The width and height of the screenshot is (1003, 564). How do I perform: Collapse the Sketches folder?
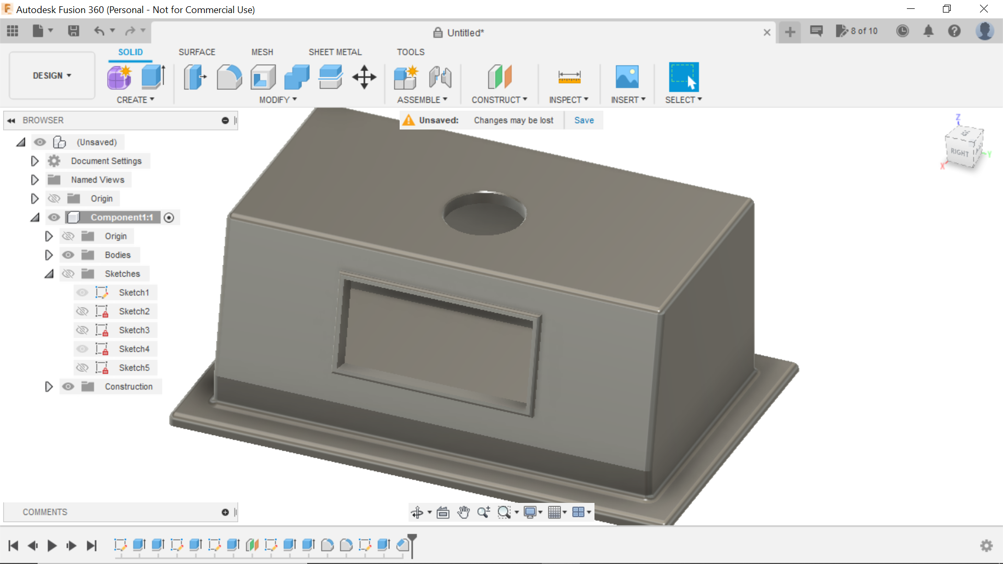tap(49, 274)
